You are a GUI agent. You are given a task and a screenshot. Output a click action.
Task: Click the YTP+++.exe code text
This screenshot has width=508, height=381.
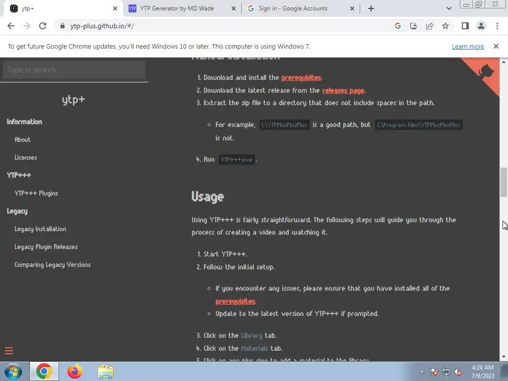(x=237, y=160)
